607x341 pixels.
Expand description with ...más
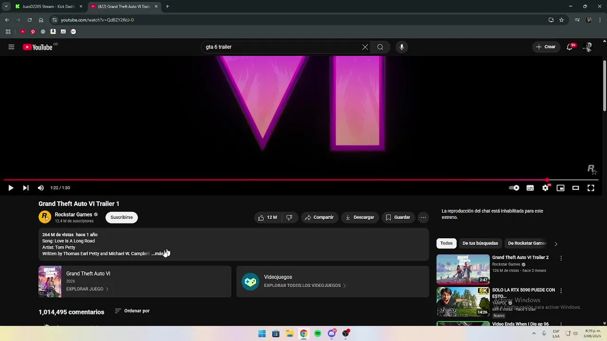[158, 254]
